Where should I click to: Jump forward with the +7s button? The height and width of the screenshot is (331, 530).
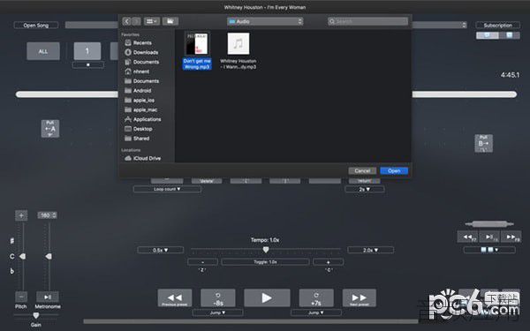[316, 298]
